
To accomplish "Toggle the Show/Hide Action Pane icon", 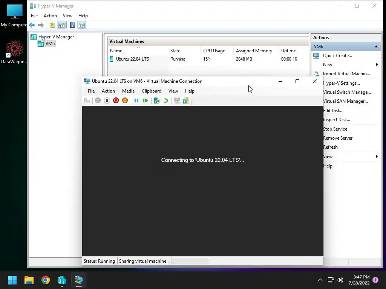I will tap(82, 25).
